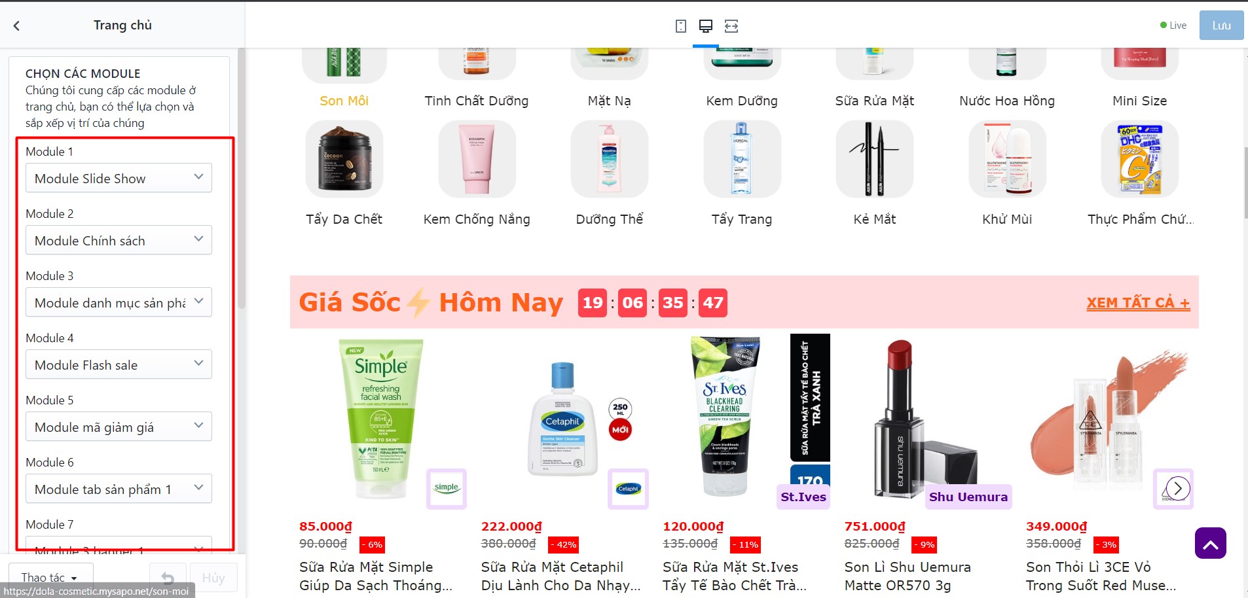Open Sữa Rửa Mặt Simple product image
This screenshot has width=1248, height=598.
[381, 419]
